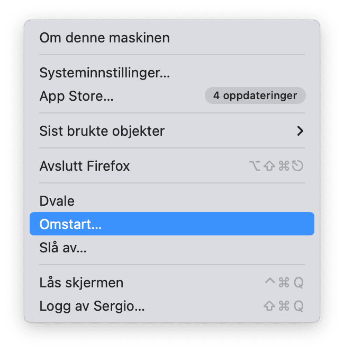Image resolution: width=344 pixels, height=351 pixels.
Task: Open Om denne maskinen
Action: click(104, 38)
